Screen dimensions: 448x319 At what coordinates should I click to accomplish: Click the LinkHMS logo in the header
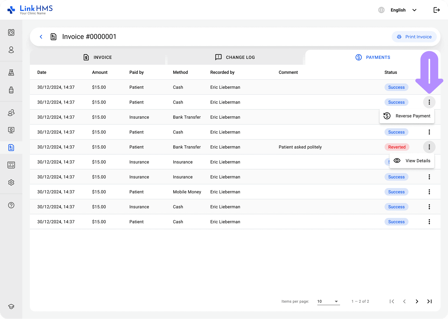click(x=30, y=10)
